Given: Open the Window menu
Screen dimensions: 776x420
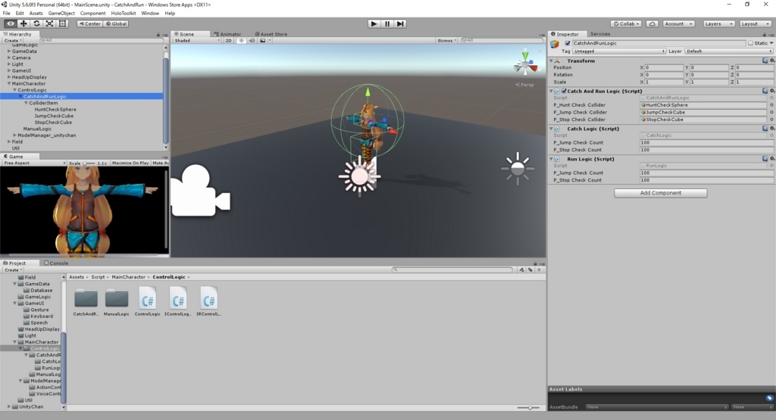Looking at the screenshot, I should point(150,14).
